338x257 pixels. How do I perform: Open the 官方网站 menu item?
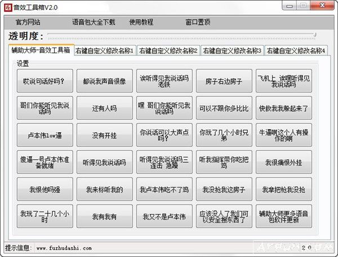tap(28, 22)
